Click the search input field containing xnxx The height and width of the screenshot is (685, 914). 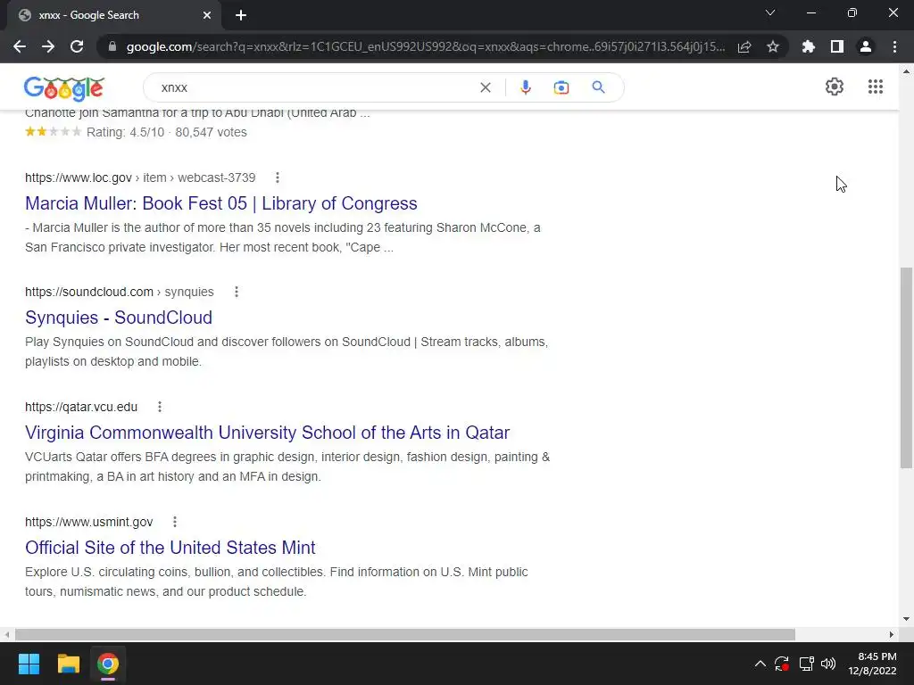coord(315,87)
